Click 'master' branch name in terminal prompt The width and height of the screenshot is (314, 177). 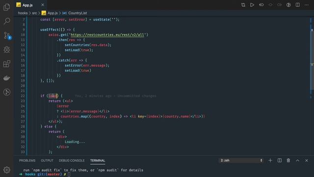tap(53, 174)
